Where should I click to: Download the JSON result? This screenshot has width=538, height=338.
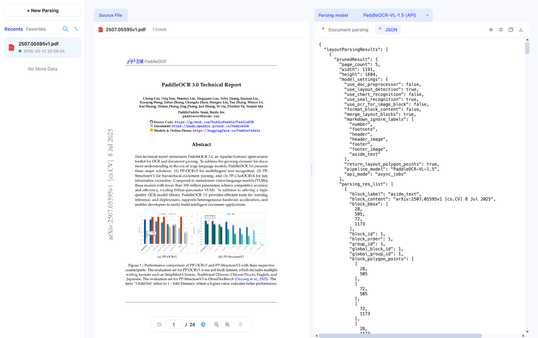(521, 30)
